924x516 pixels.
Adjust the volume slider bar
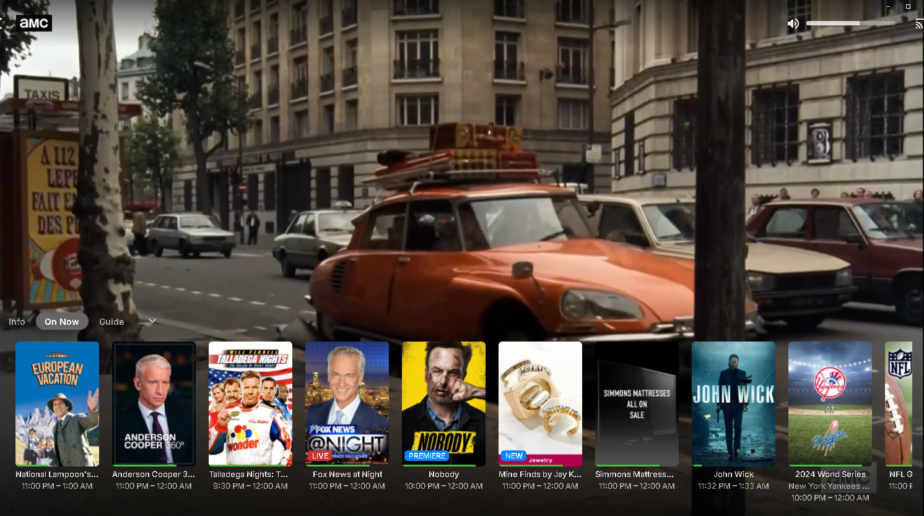pyautogui.click(x=850, y=24)
